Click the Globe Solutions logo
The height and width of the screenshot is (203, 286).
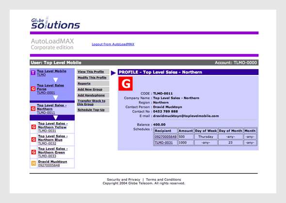pyautogui.click(x=55, y=23)
